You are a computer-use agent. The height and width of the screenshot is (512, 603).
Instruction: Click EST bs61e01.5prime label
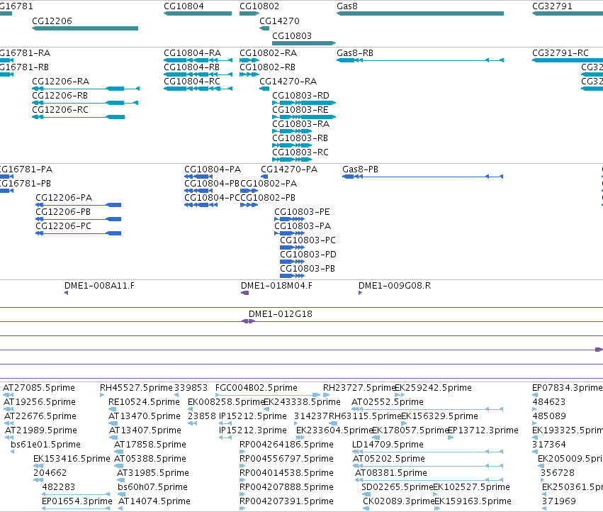(46, 445)
